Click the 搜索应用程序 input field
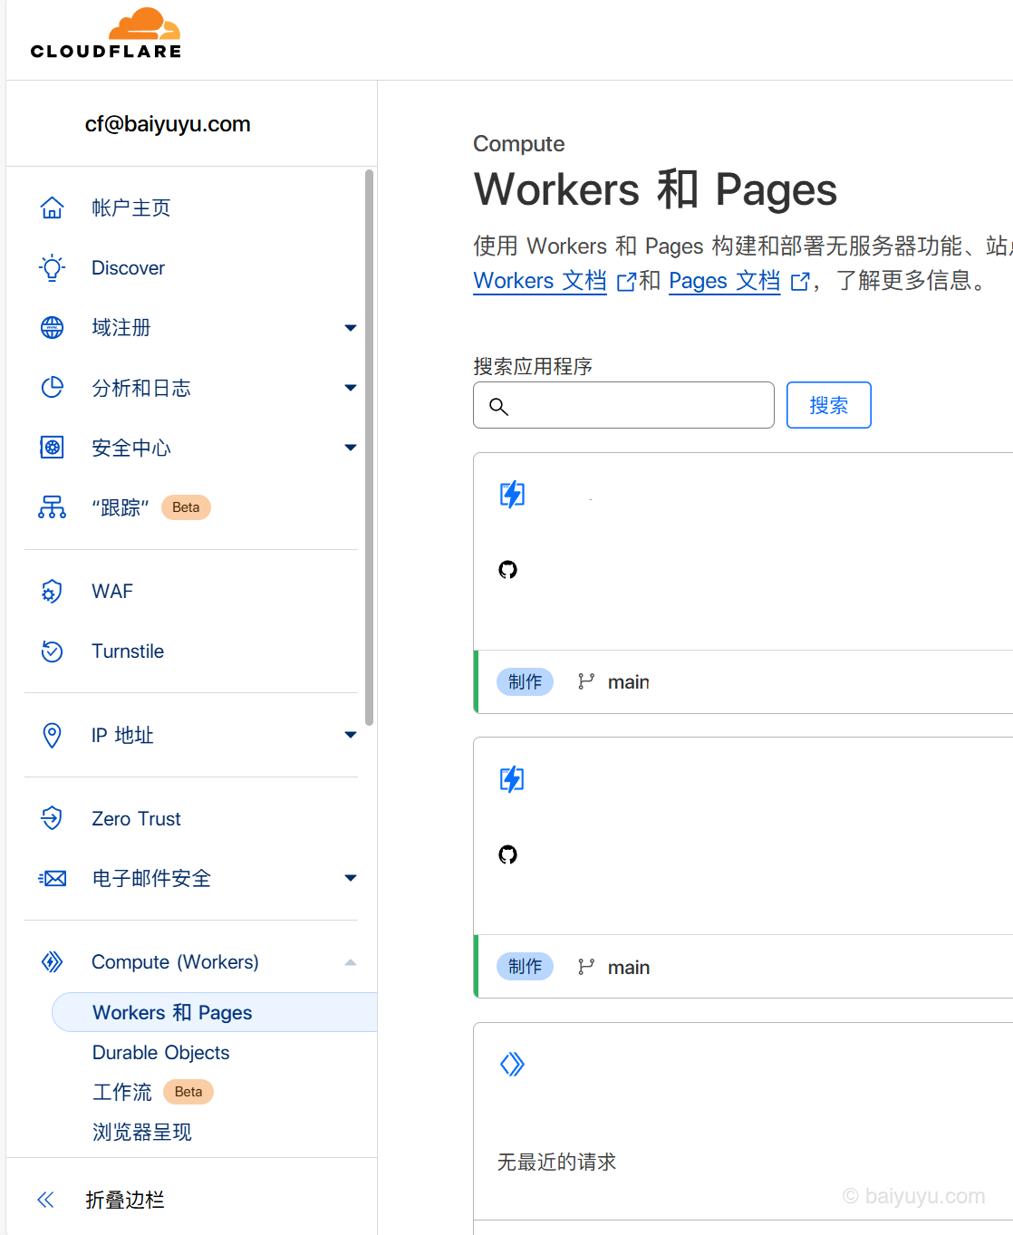This screenshot has width=1013, height=1235. (x=623, y=405)
